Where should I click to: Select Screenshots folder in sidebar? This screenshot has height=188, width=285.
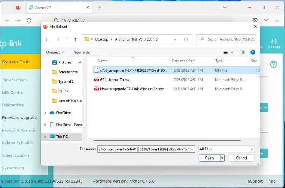click(68, 72)
